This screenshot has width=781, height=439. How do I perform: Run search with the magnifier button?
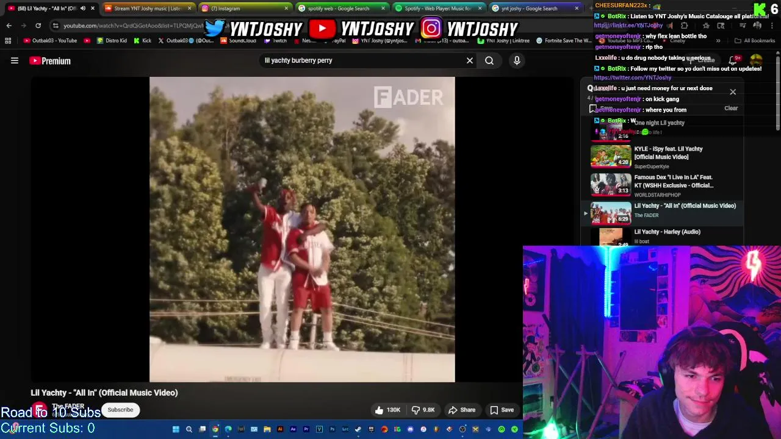[489, 60]
